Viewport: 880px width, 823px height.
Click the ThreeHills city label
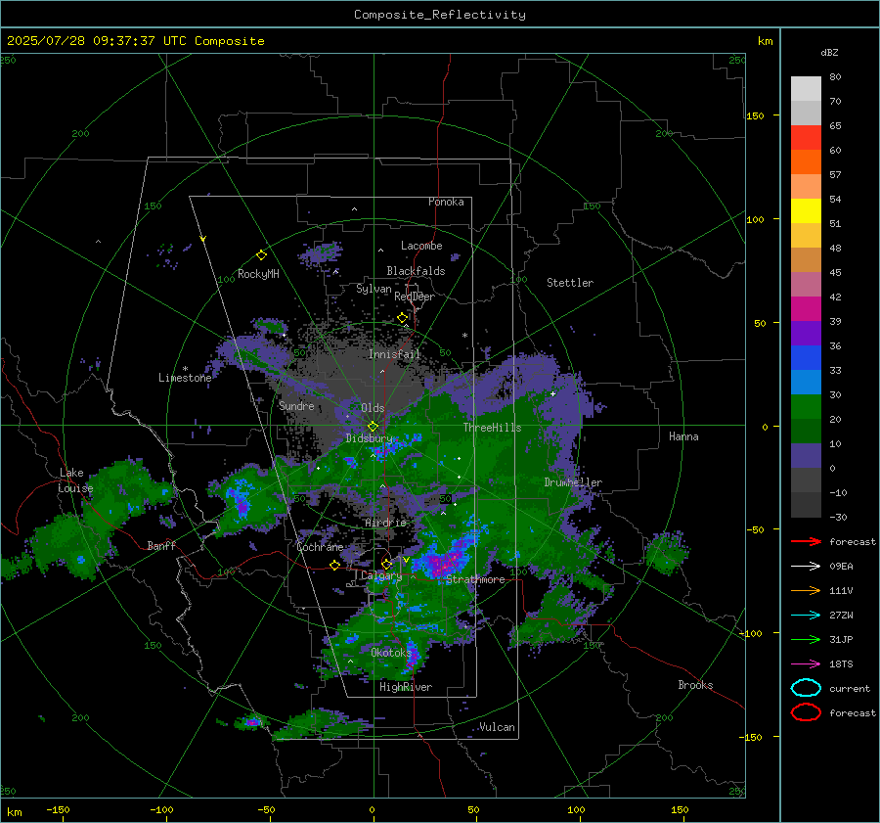point(492,428)
